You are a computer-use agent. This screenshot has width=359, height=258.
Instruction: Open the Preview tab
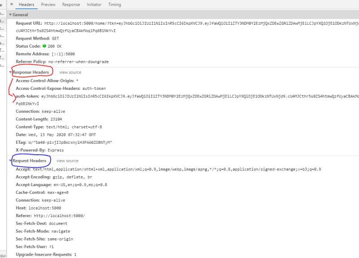pyautogui.click(x=48, y=4)
